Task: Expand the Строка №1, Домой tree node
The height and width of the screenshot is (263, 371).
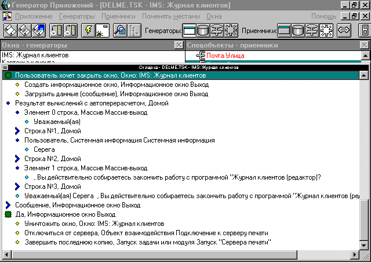Action: pos(16,131)
